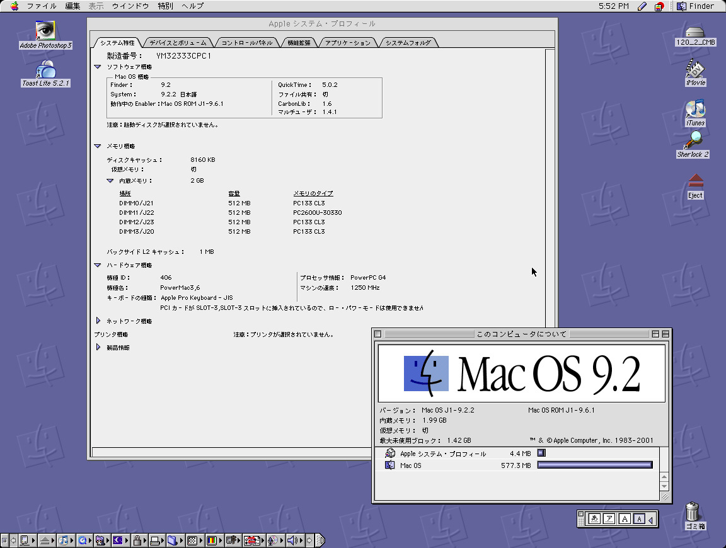Open the iMovie desktop icon

point(695,69)
